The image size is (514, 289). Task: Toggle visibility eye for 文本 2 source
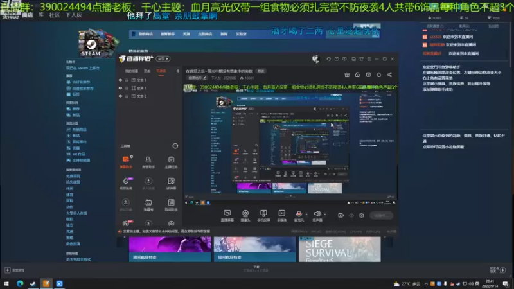point(120,96)
